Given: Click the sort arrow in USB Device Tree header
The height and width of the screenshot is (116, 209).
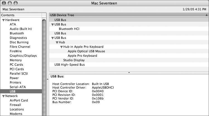Looking at the screenshot, I should tap(206, 15).
